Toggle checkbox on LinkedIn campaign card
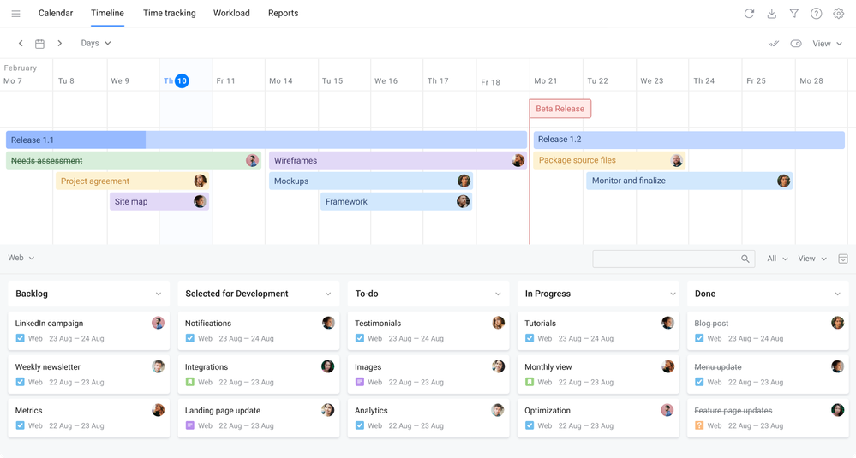Image resolution: width=856 pixels, height=458 pixels. (21, 339)
